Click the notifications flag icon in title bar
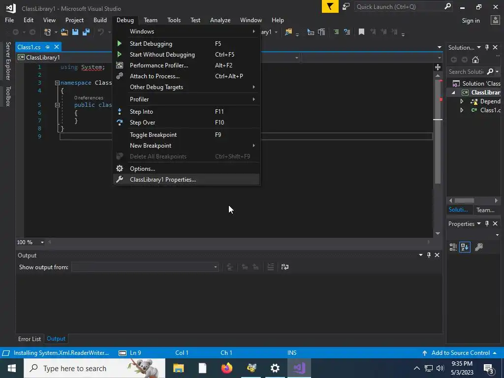Viewport: 504px width, 378px height. [330, 6]
